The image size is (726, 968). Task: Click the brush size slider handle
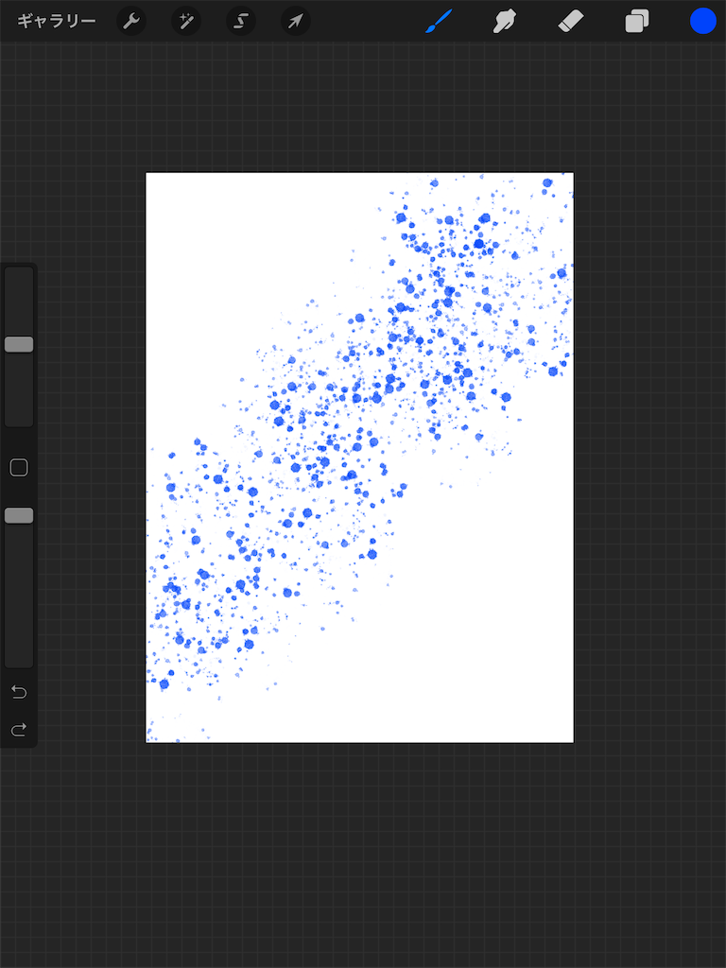19,344
